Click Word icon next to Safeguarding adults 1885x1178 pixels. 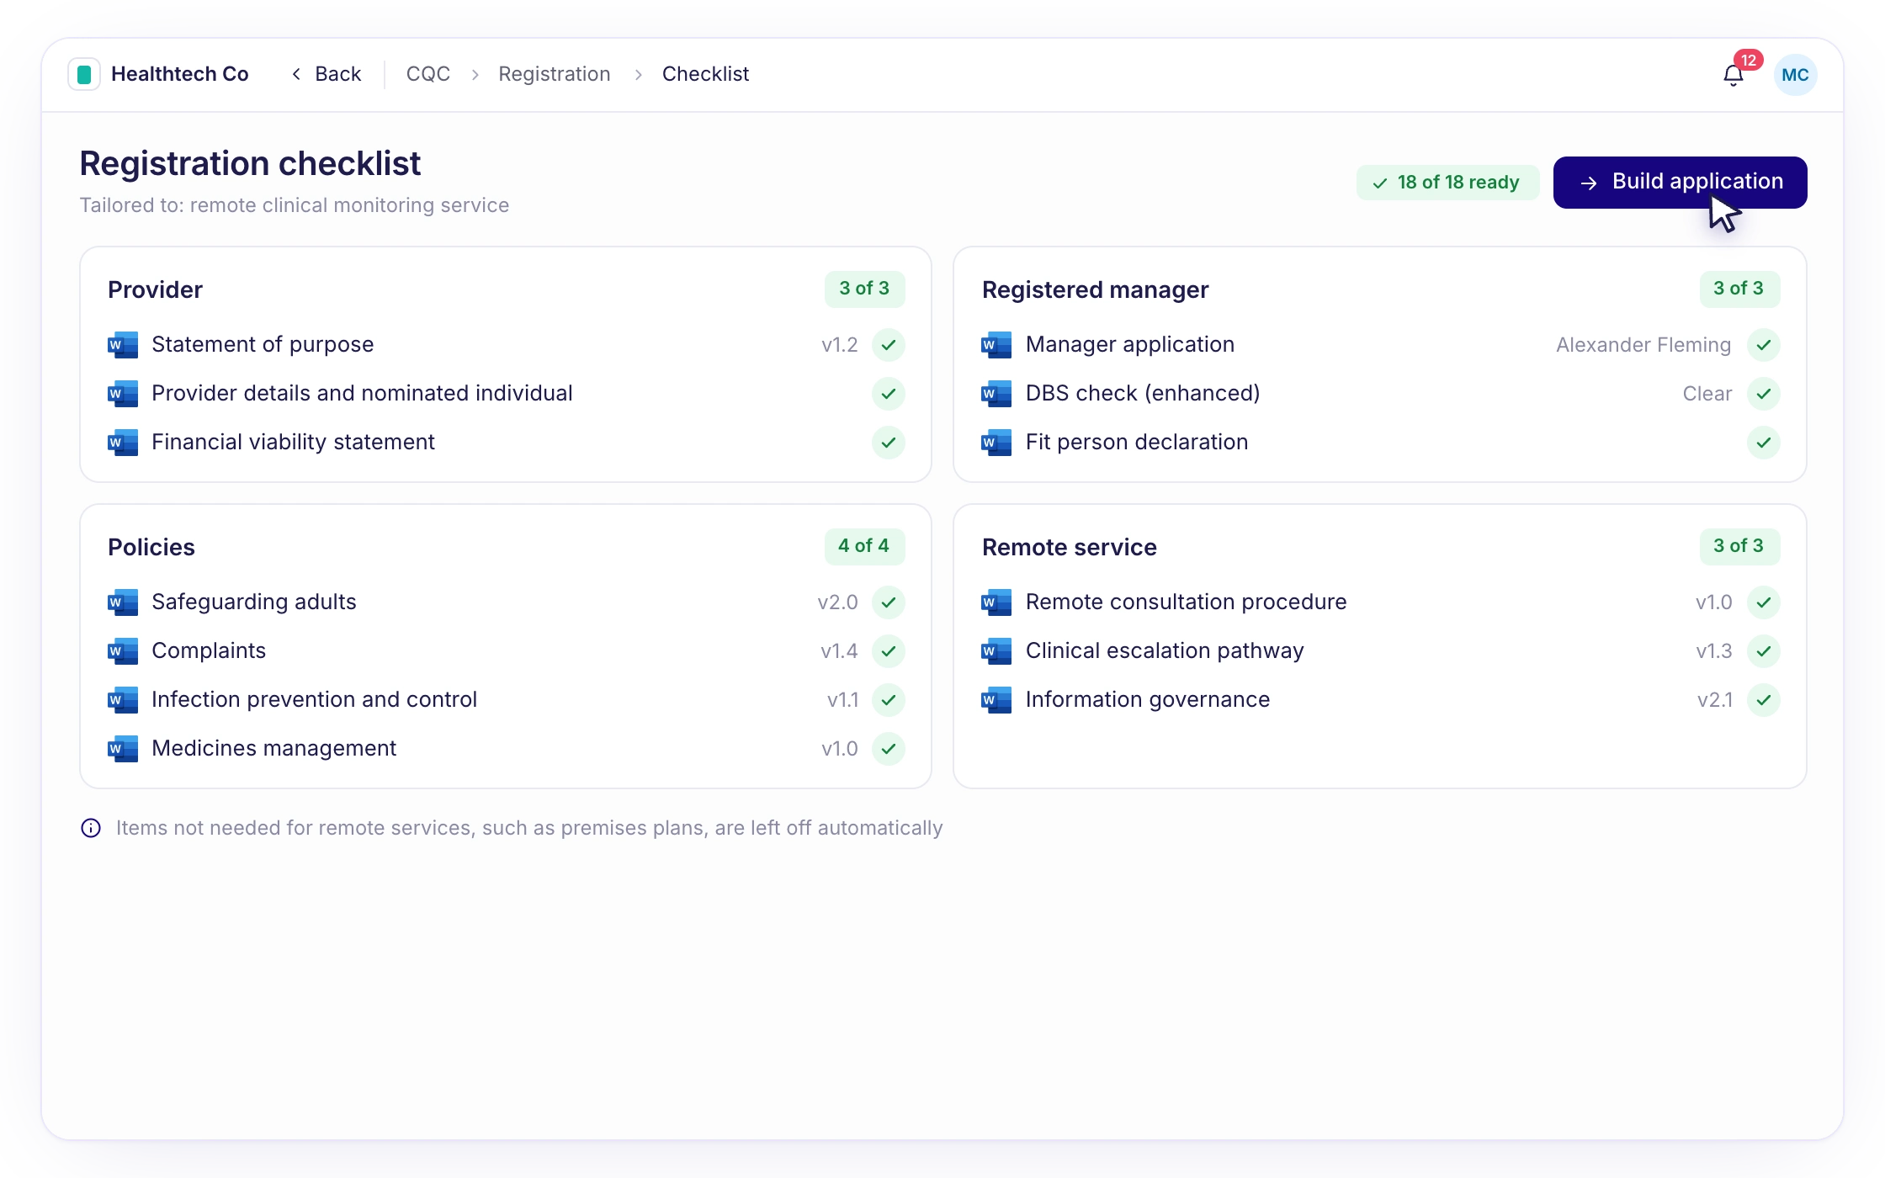[x=123, y=602]
